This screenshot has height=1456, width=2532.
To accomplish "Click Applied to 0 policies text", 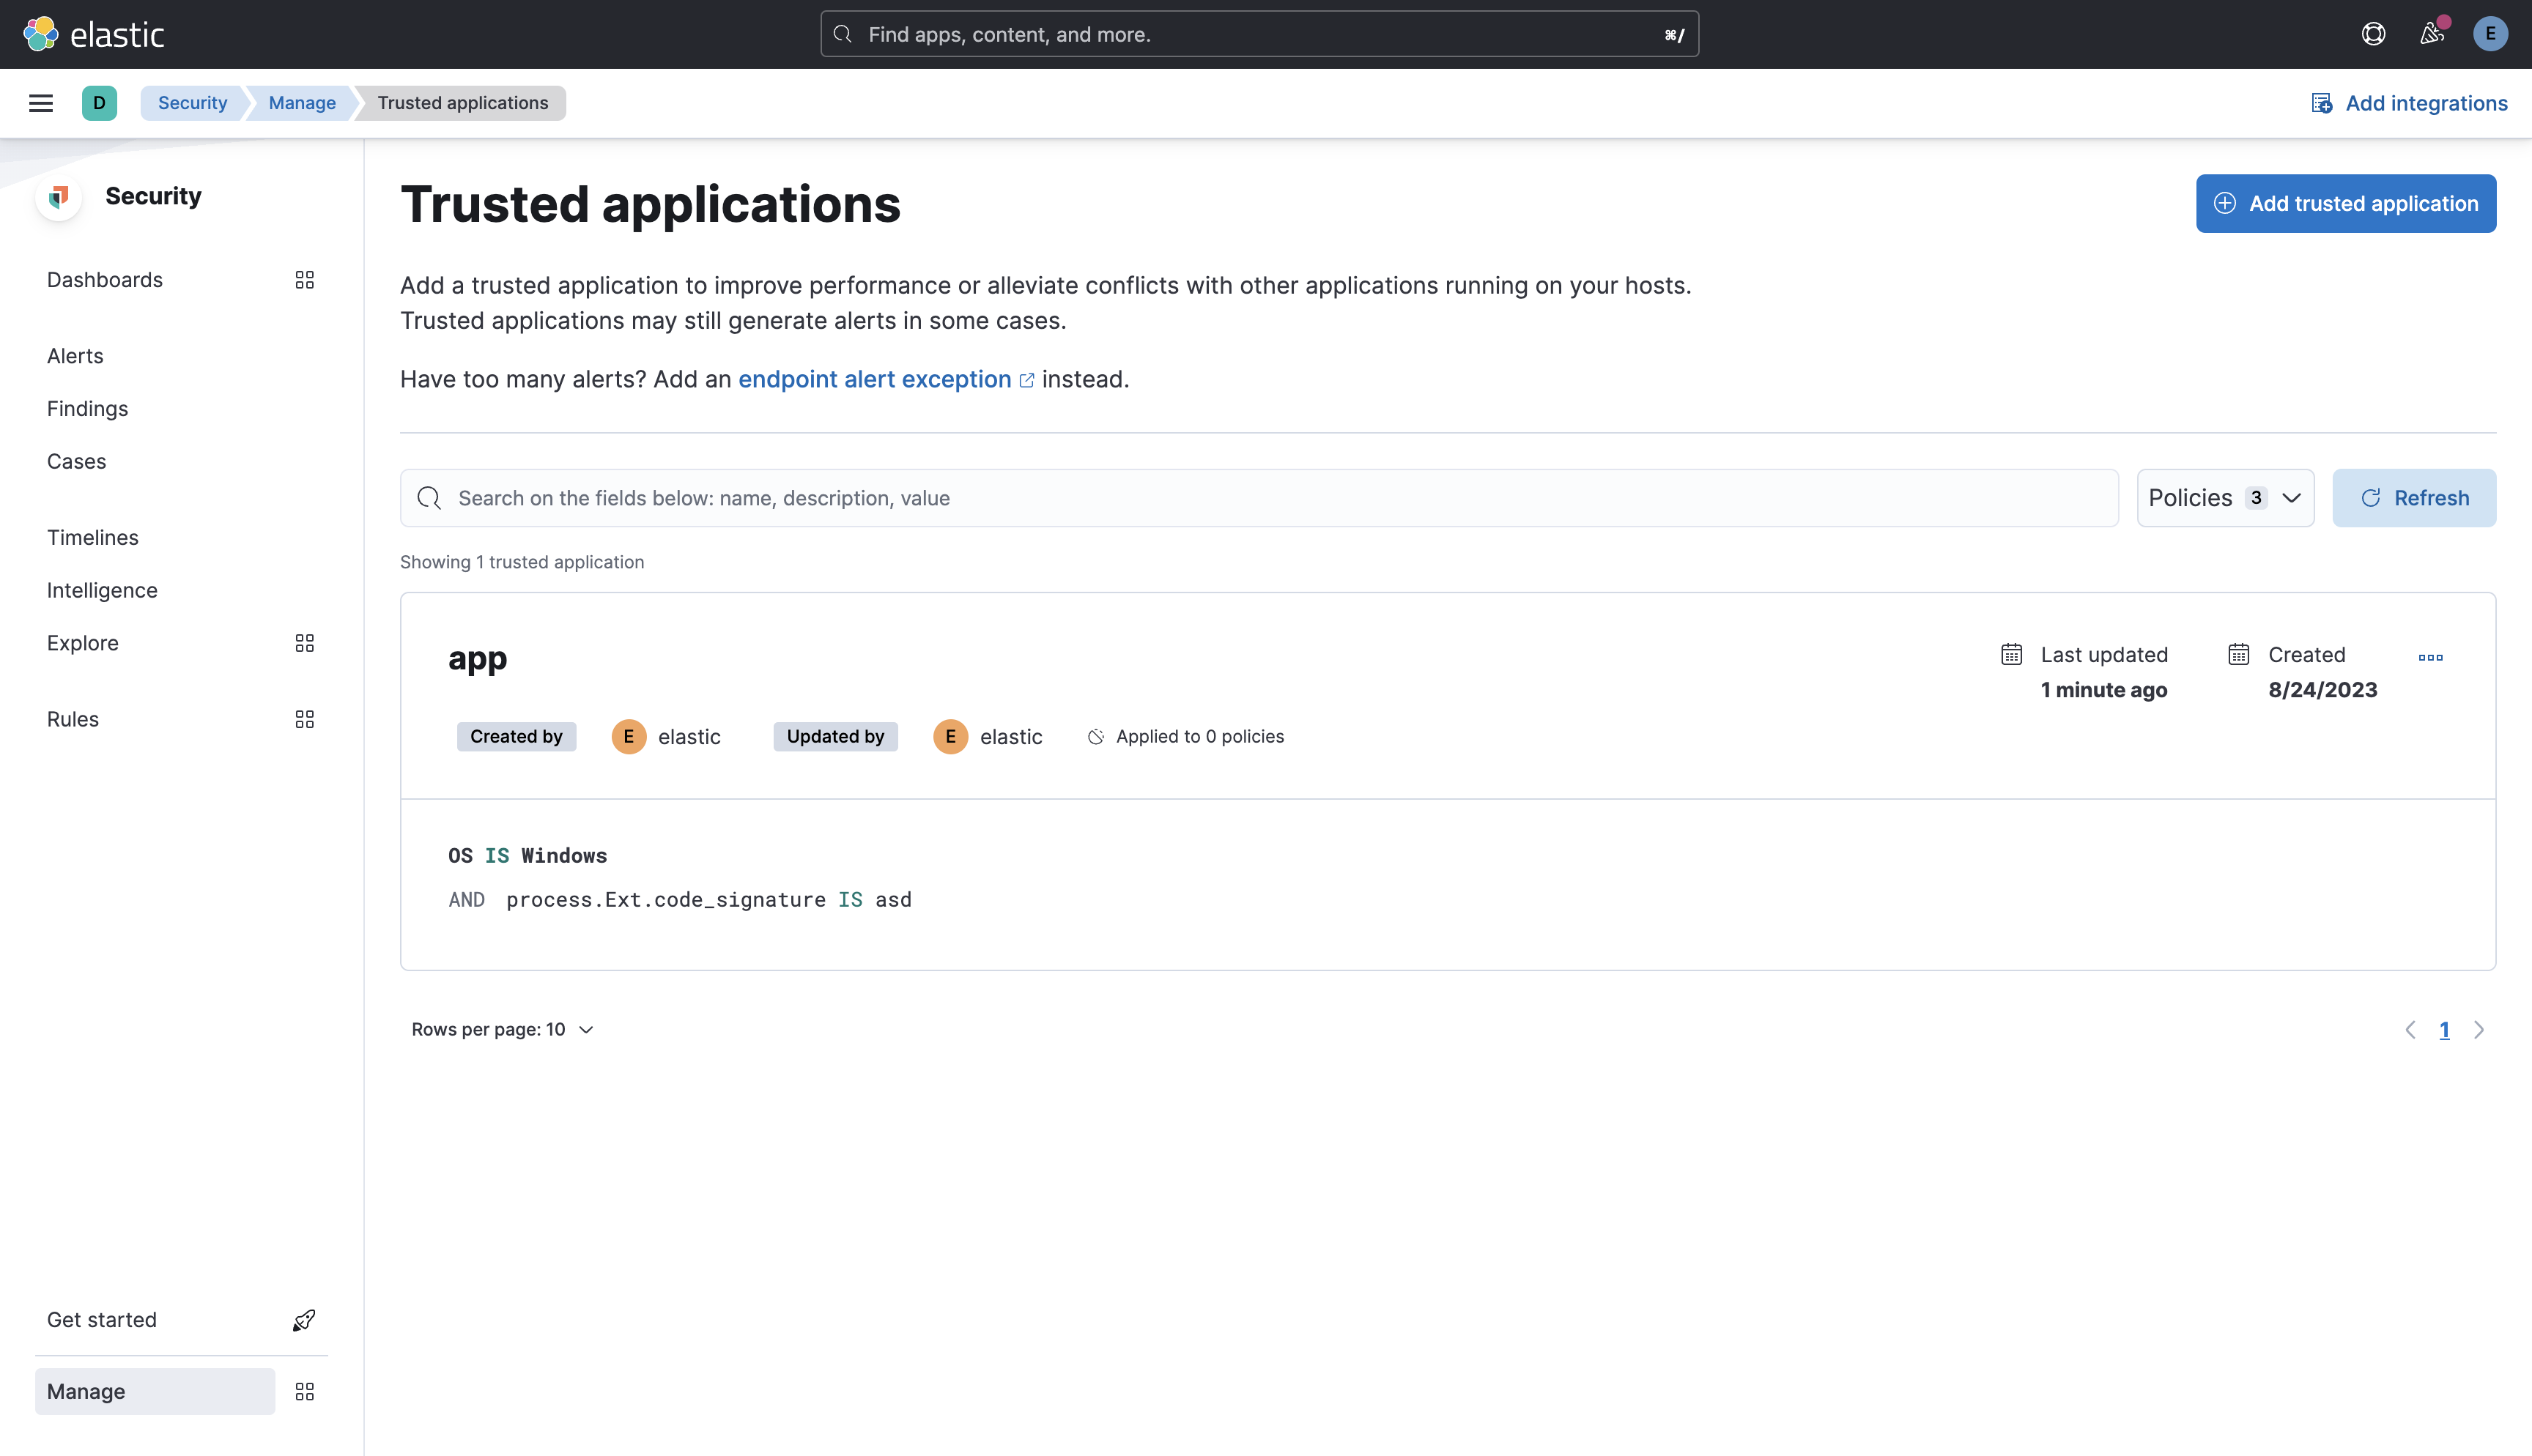I will 1200,737.
